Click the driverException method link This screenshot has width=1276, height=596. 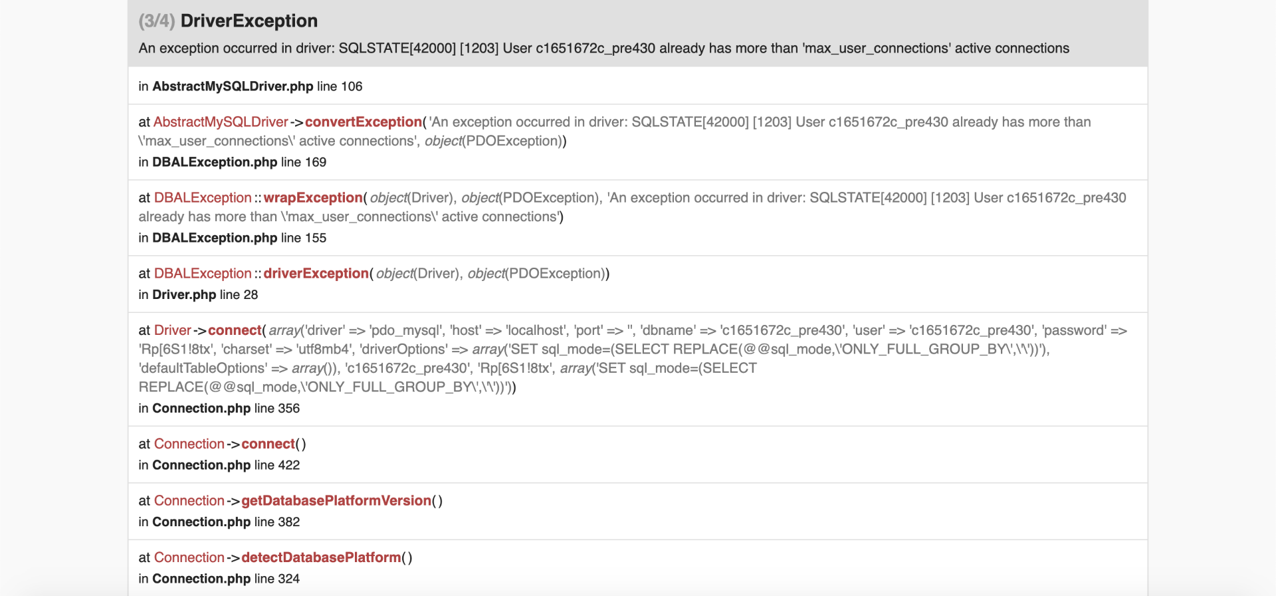316,274
